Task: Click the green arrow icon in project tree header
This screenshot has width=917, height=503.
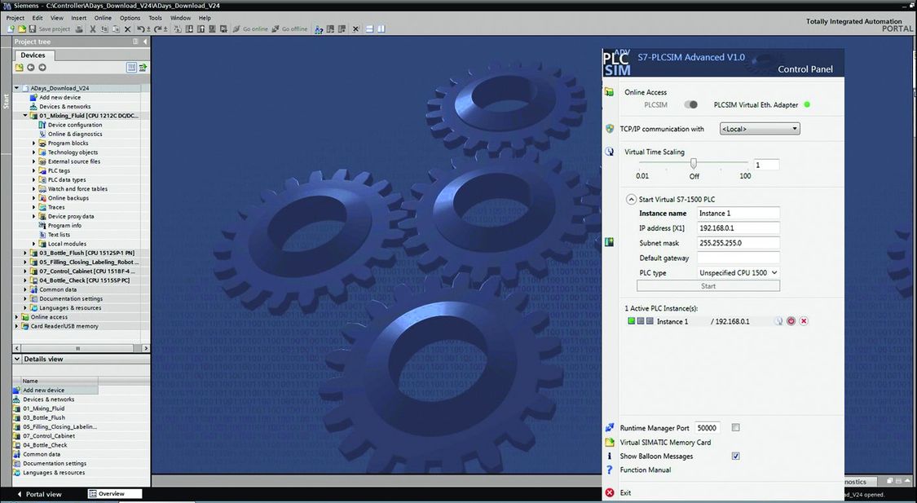Action: coord(143,68)
